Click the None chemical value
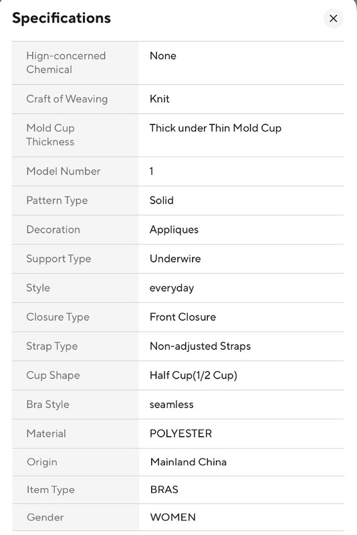The width and height of the screenshot is (357, 535). point(163,56)
